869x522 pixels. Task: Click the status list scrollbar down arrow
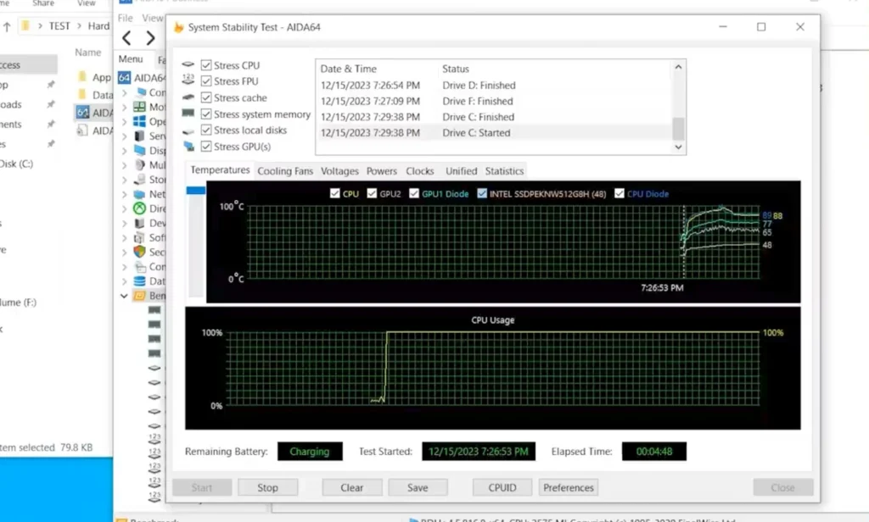pos(677,146)
